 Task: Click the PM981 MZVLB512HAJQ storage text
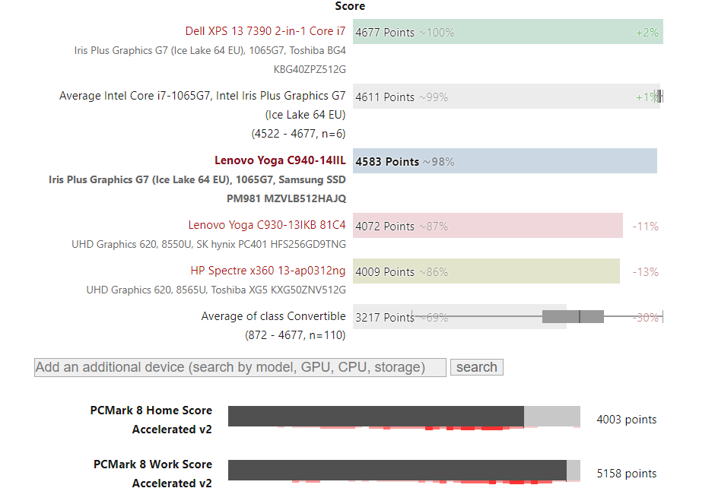[286, 198]
